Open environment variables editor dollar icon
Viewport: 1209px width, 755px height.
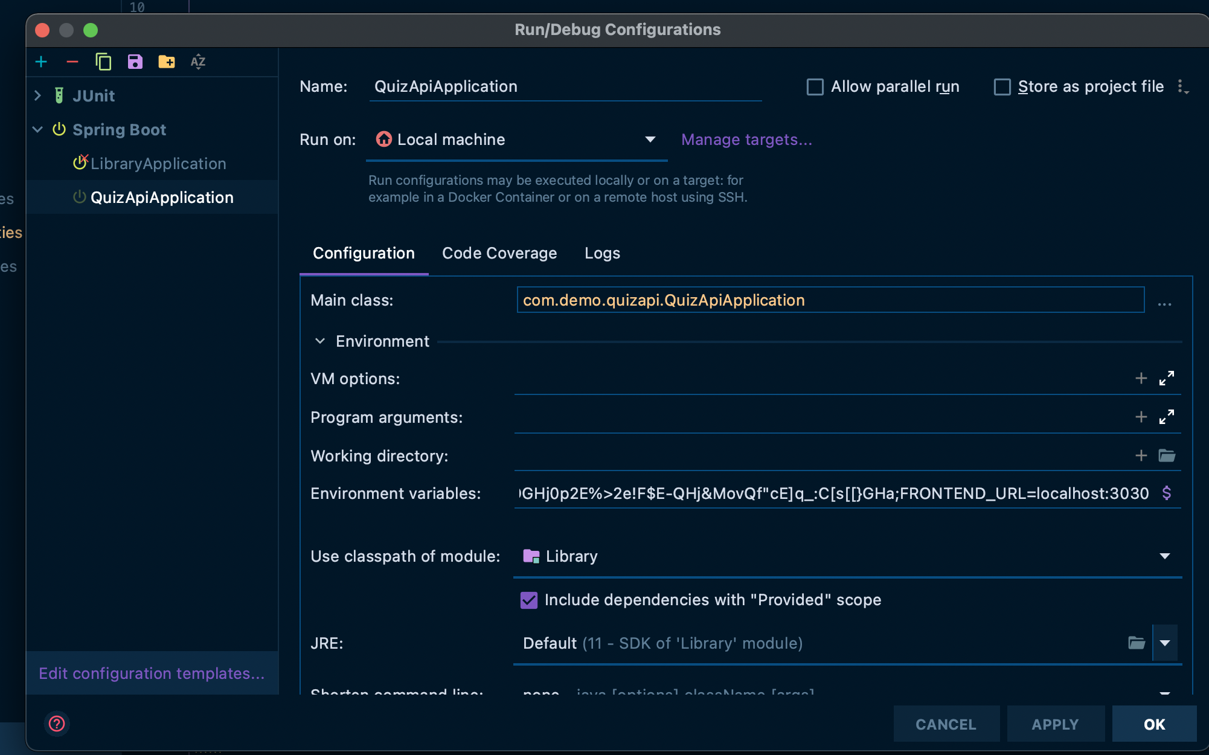[1166, 493]
